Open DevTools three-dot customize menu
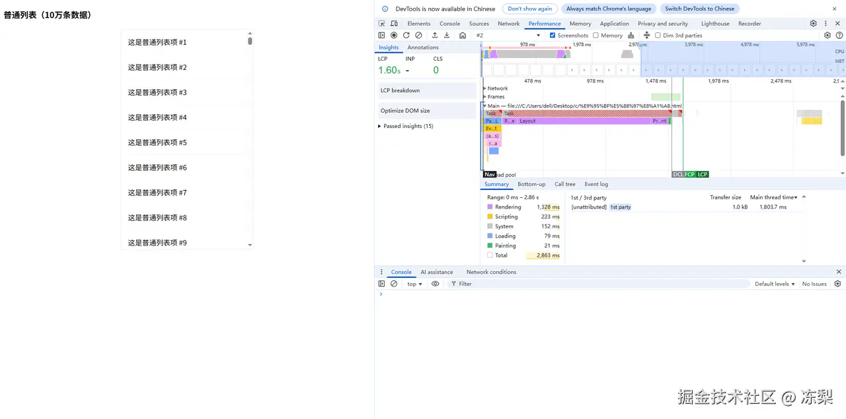 click(x=825, y=23)
